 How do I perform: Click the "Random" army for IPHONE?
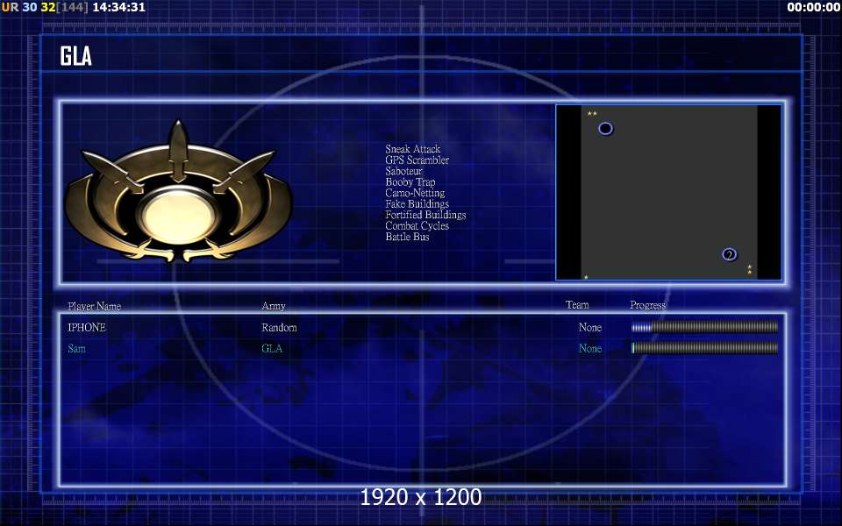pyautogui.click(x=279, y=327)
